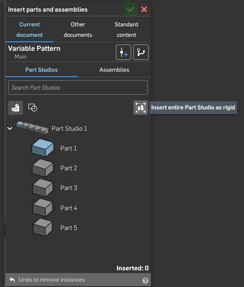Toggle the parts filter icon
Viewport: 244px width, 287px height.
point(16,107)
